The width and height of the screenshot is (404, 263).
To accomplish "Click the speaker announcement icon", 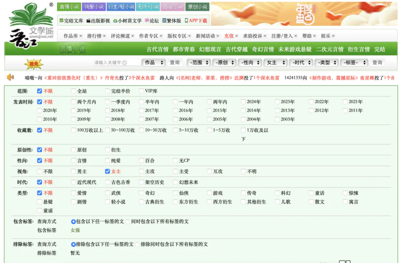I will coord(11,77).
